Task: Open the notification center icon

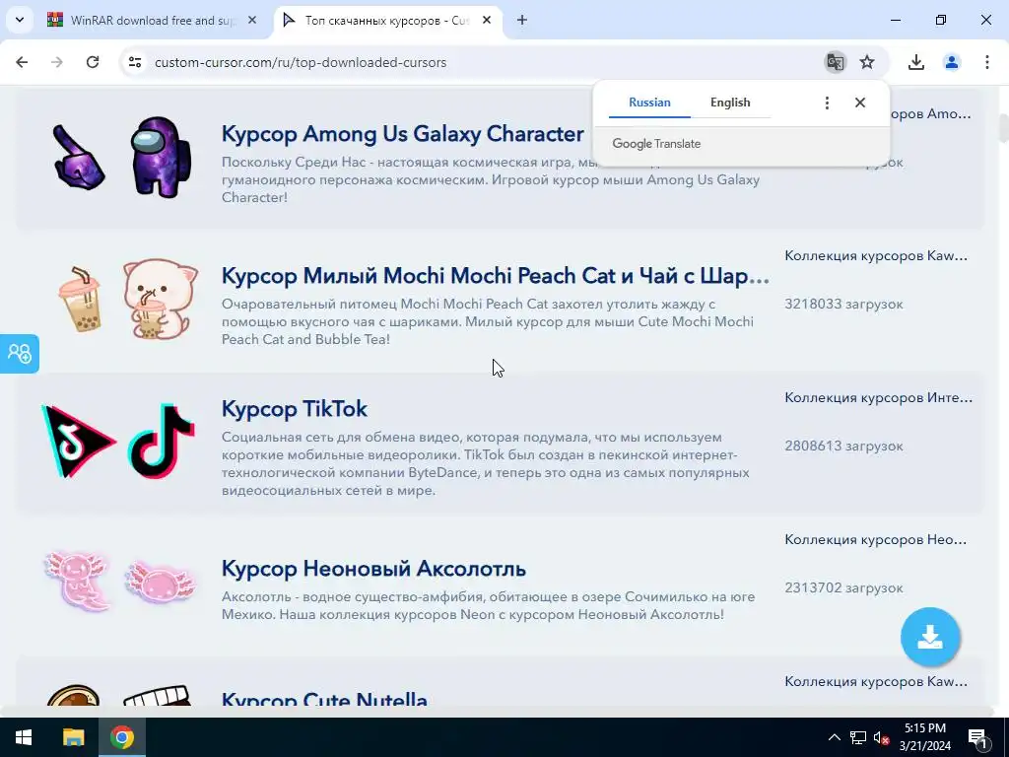Action: 978,737
